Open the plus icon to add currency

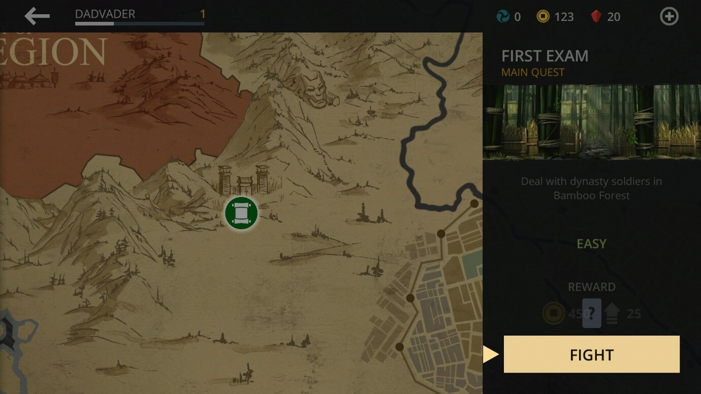tap(669, 16)
